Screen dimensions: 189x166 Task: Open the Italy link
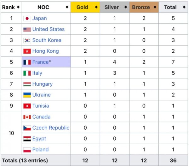pyautogui.click(x=37, y=73)
